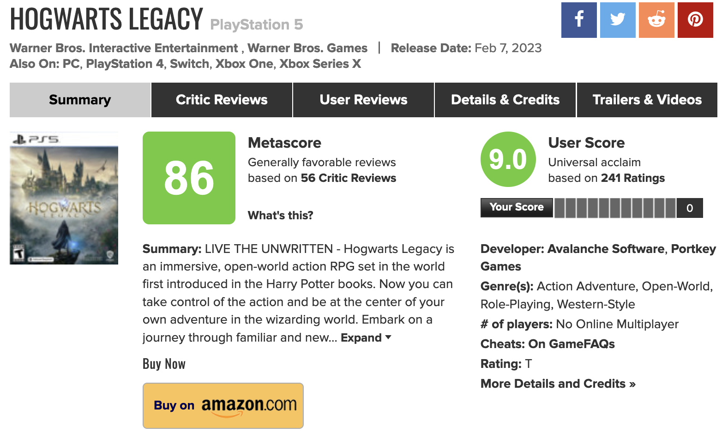Pin the page with the Pinterest icon
The height and width of the screenshot is (433, 722).
tap(695, 20)
